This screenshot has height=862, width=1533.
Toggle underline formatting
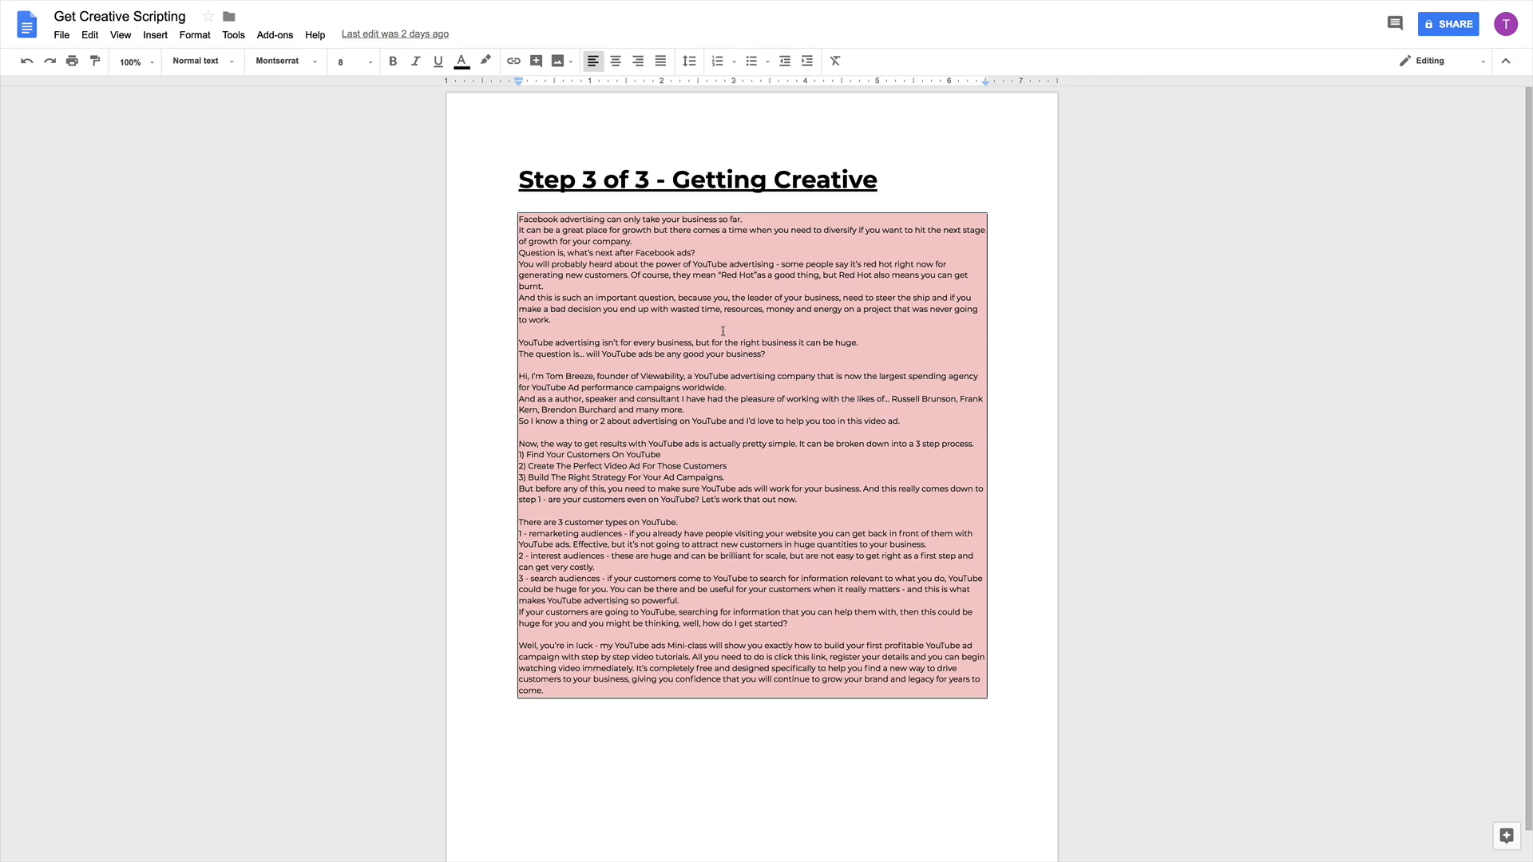pyautogui.click(x=438, y=61)
